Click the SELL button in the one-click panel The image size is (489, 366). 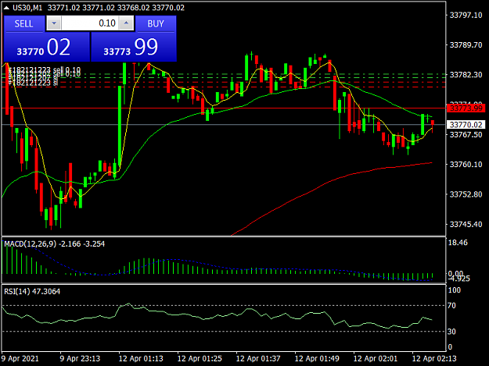pyautogui.click(x=23, y=23)
